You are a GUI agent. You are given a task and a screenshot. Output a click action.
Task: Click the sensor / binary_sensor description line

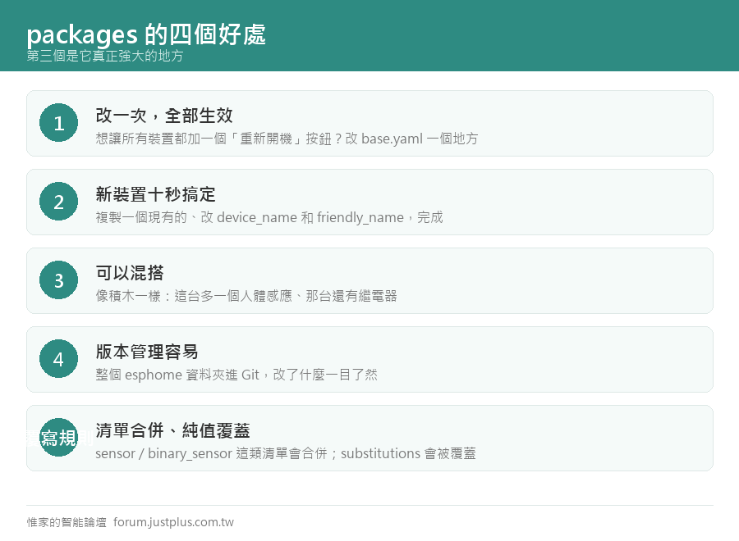285,453
